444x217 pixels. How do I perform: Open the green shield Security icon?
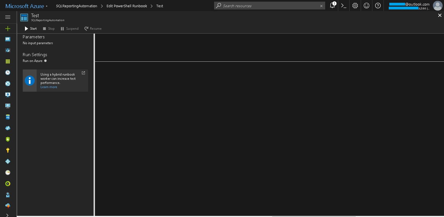coord(8,139)
